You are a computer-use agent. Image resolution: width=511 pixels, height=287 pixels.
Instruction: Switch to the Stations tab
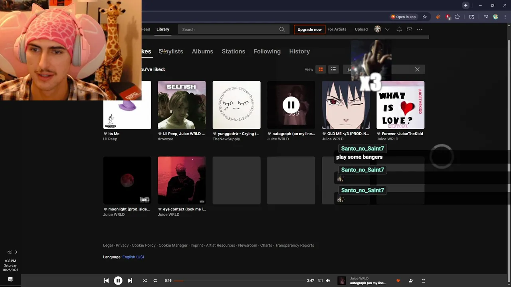(234, 51)
